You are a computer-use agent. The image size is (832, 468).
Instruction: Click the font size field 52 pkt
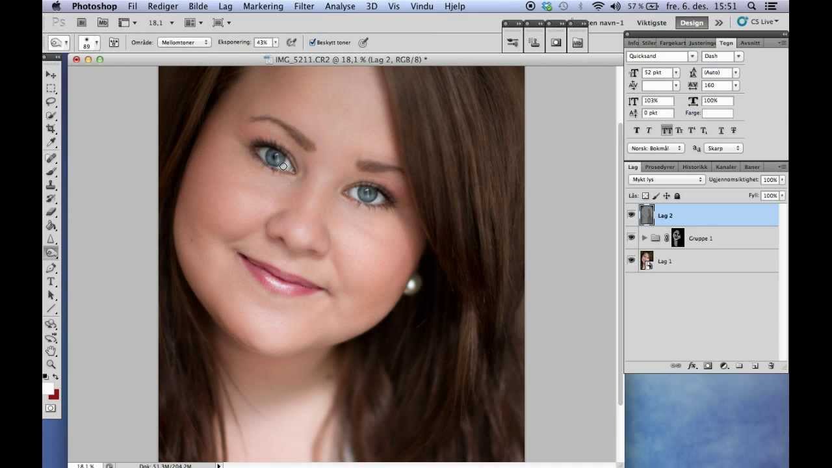pos(656,73)
